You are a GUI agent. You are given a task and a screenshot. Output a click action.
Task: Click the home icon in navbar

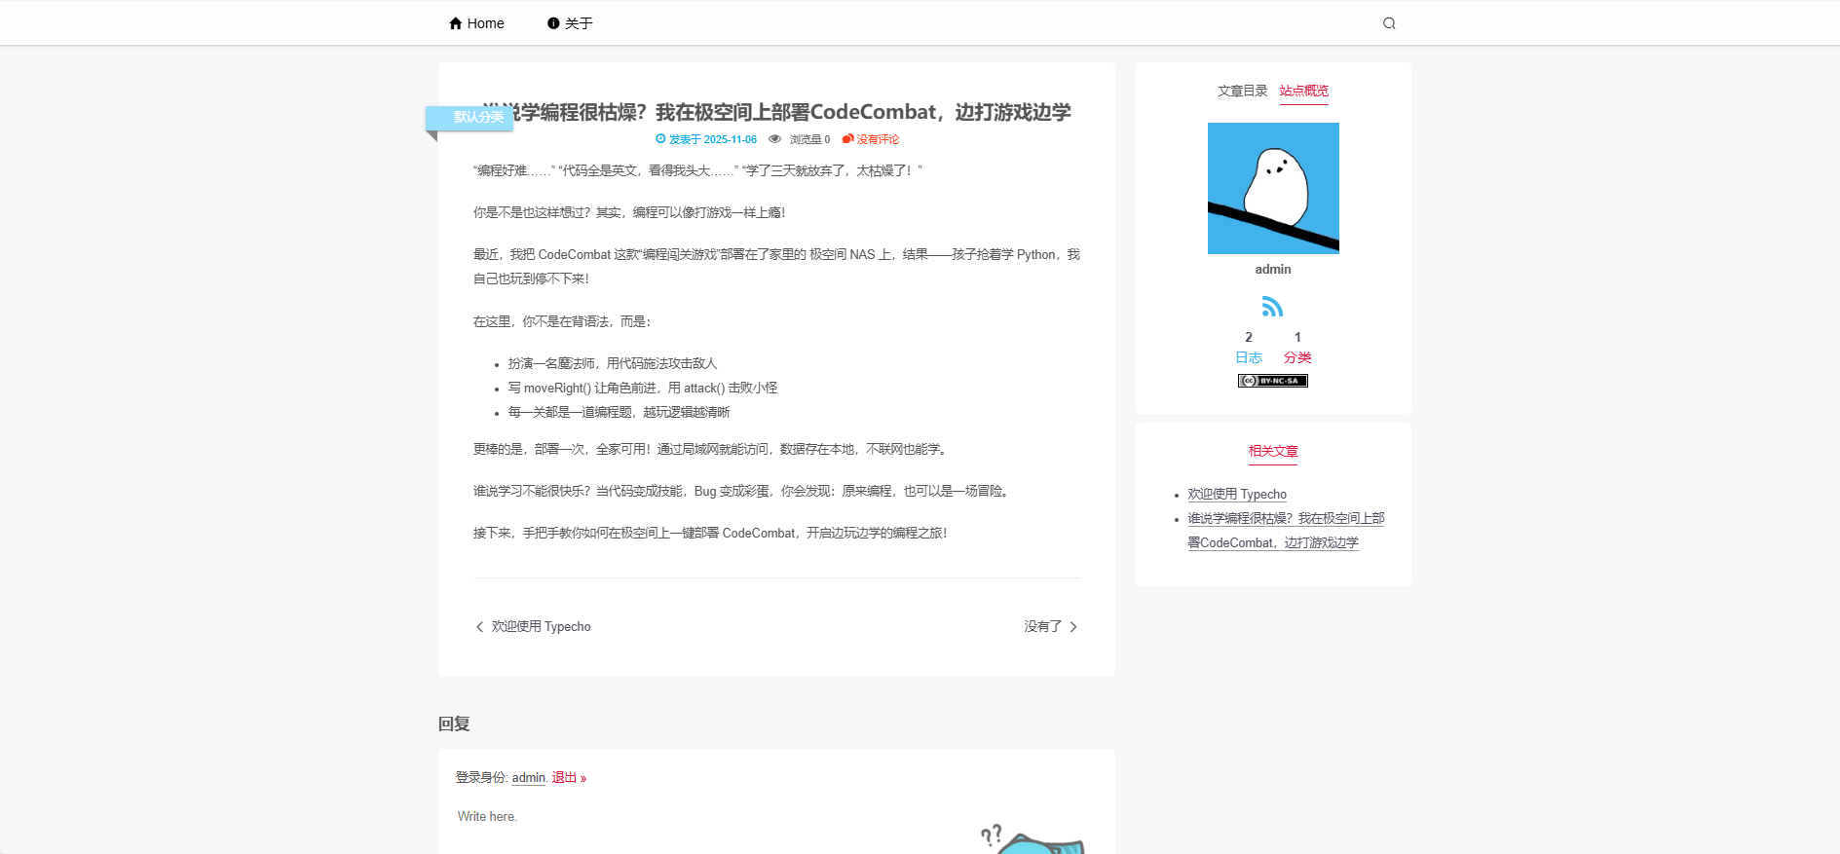click(455, 23)
